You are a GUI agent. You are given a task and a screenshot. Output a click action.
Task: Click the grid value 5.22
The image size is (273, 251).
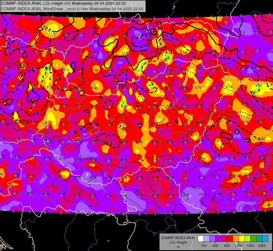pyautogui.click(x=62, y=159)
